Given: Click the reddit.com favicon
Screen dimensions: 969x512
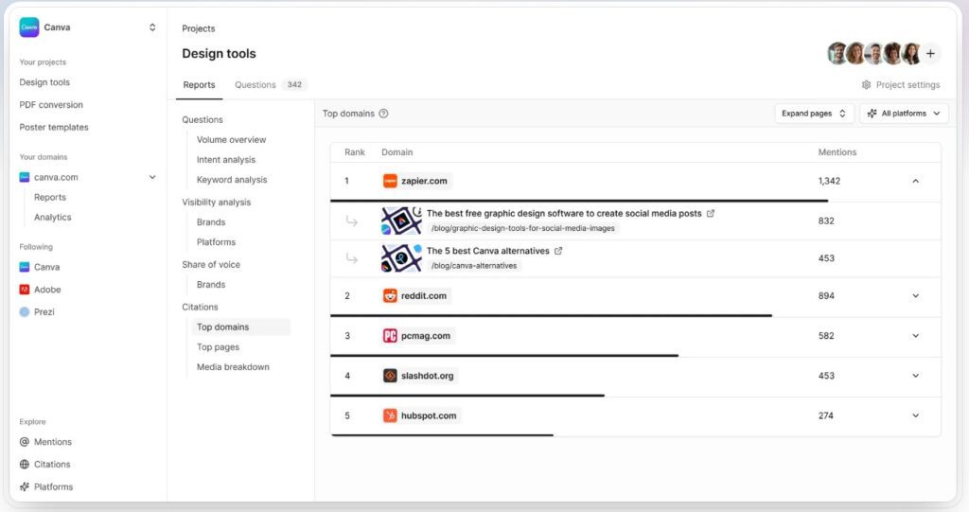Looking at the screenshot, I should (x=390, y=295).
